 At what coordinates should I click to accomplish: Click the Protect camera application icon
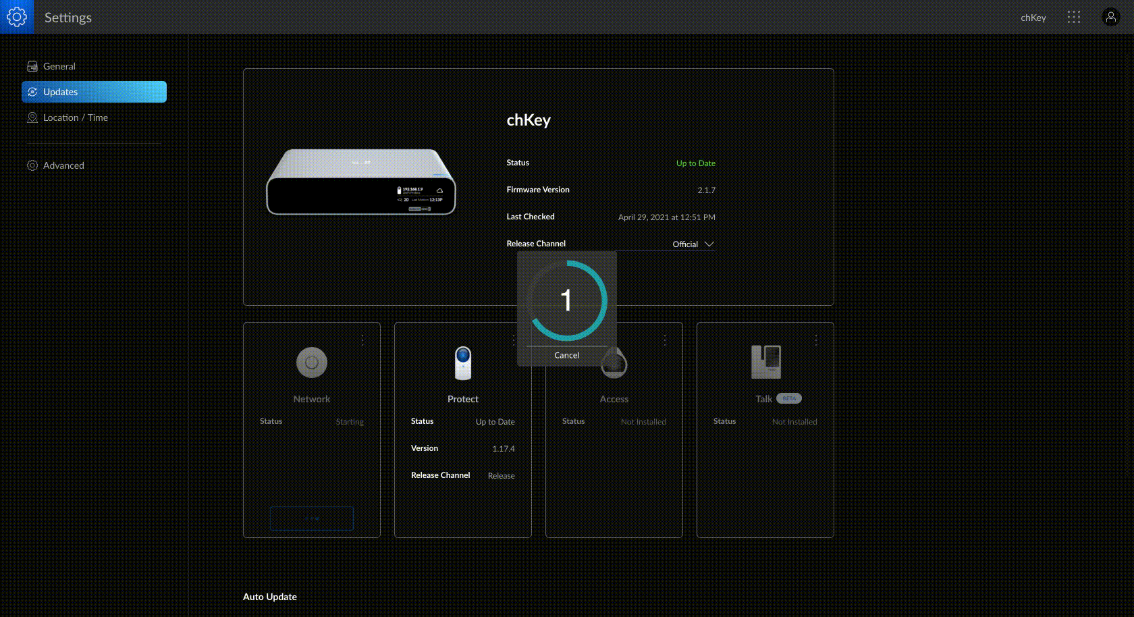[463, 363]
